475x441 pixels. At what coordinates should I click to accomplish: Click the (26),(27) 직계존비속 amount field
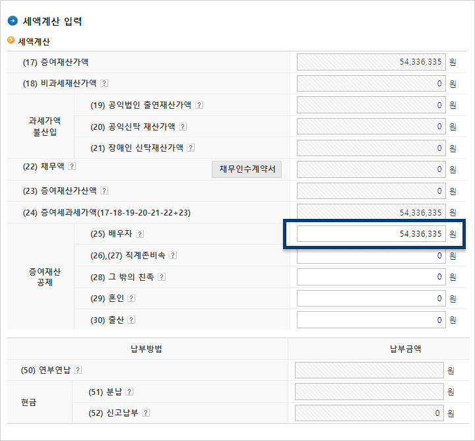click(371, 256)
